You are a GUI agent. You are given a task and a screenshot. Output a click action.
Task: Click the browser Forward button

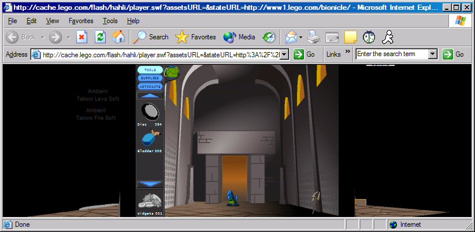55,37
